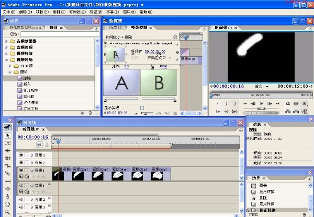Collapse the 擦除 subfolder

[x=10, y=72]
